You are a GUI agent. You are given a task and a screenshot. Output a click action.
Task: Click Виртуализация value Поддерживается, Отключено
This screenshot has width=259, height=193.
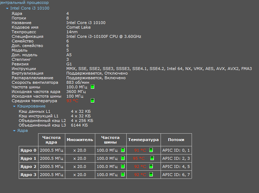(97, 73)
